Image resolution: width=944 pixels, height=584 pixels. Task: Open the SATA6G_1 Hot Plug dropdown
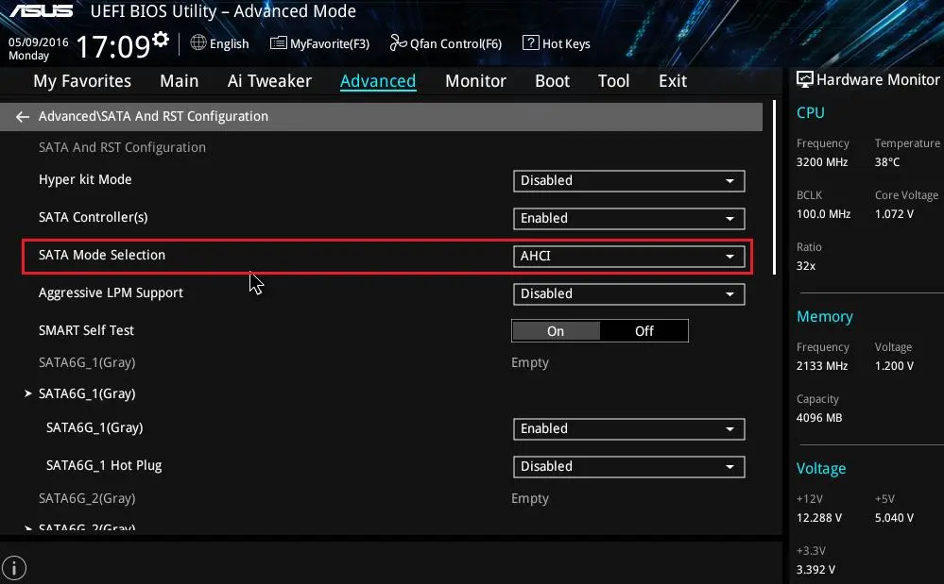pos(628,467)
